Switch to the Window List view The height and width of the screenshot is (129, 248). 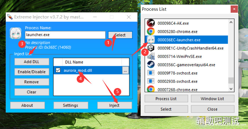click(212, 99)
